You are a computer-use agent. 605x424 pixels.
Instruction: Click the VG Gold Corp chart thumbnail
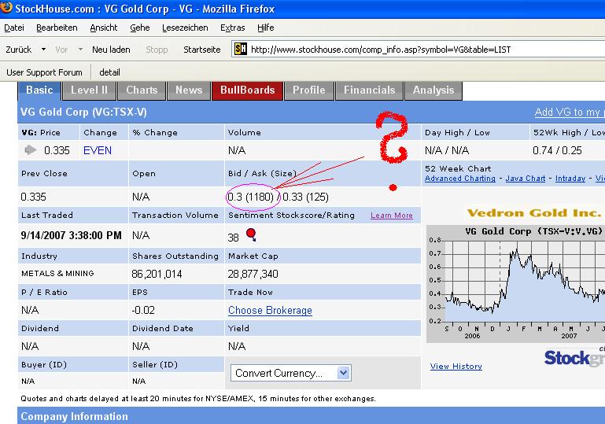(x=515, y=283)
